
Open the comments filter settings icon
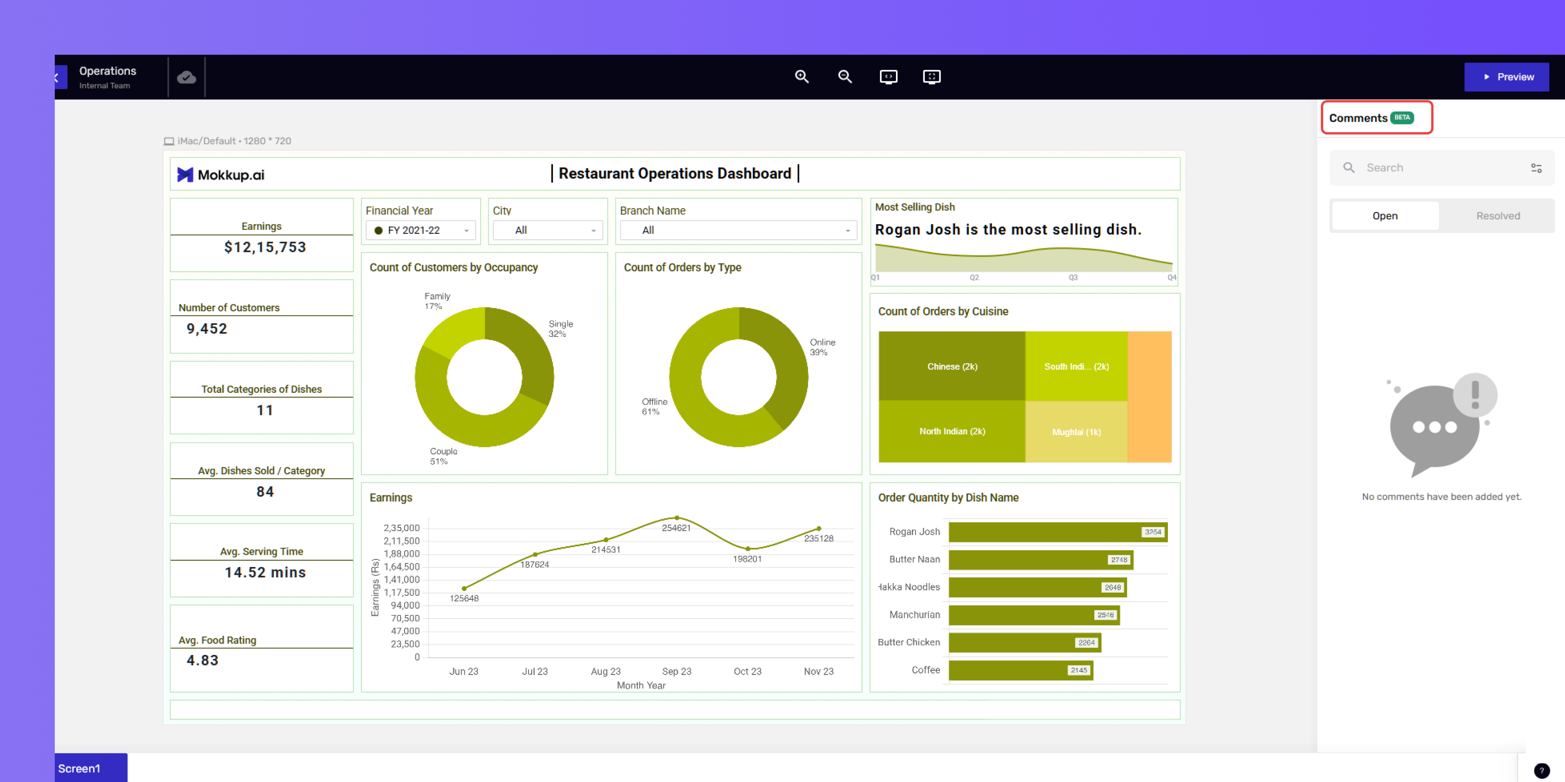tap(1536, 168)
